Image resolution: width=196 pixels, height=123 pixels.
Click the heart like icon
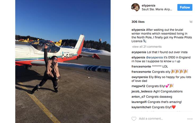point(134,119)
